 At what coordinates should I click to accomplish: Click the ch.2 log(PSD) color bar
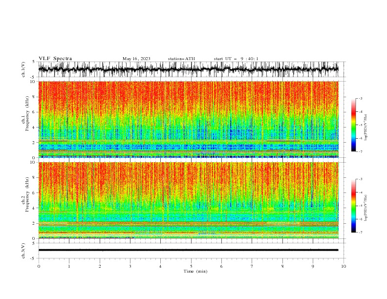(353, 206)
